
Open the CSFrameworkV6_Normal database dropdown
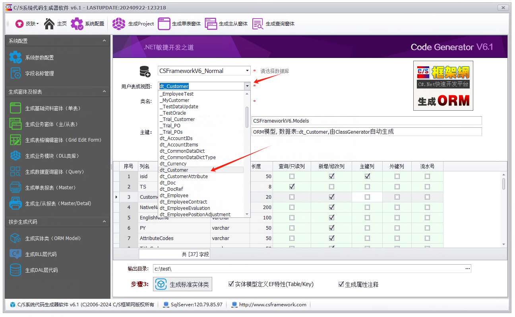pos(247,71)
